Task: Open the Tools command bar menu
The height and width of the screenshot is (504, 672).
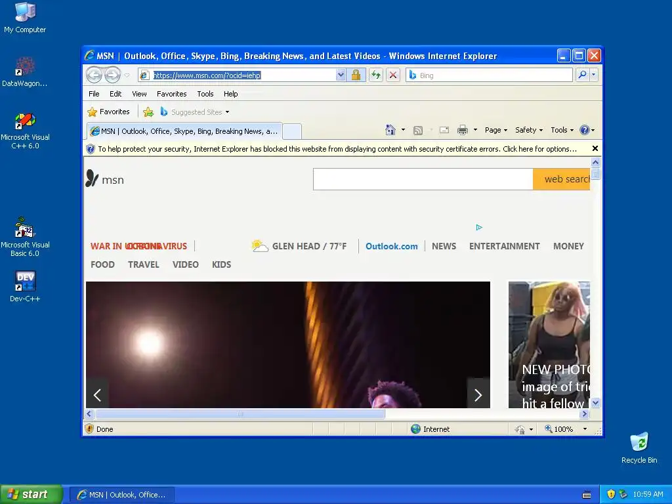Action: (562, 130)
